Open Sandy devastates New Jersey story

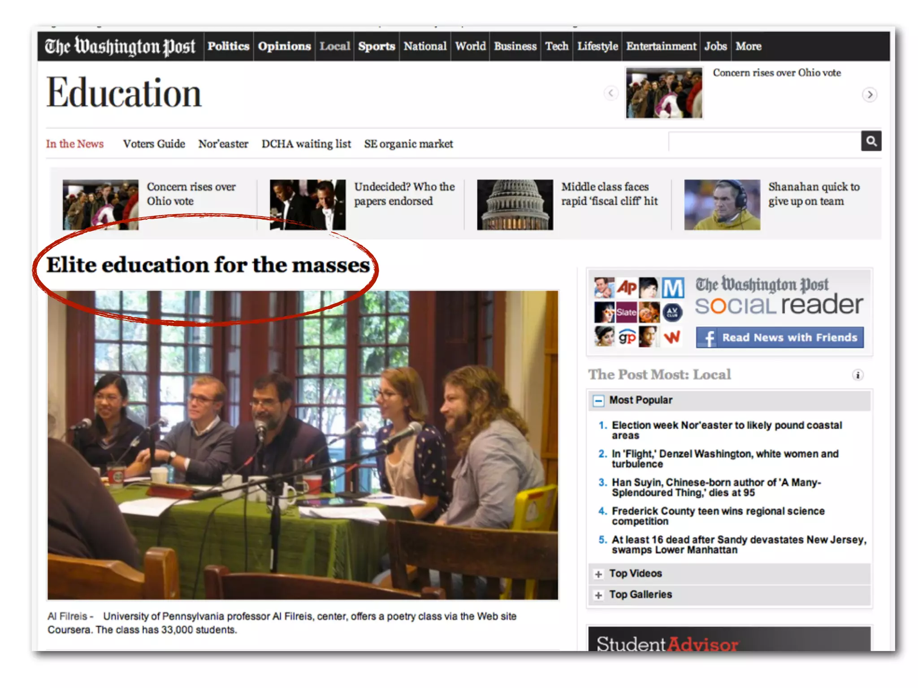(x=739, y=545)
